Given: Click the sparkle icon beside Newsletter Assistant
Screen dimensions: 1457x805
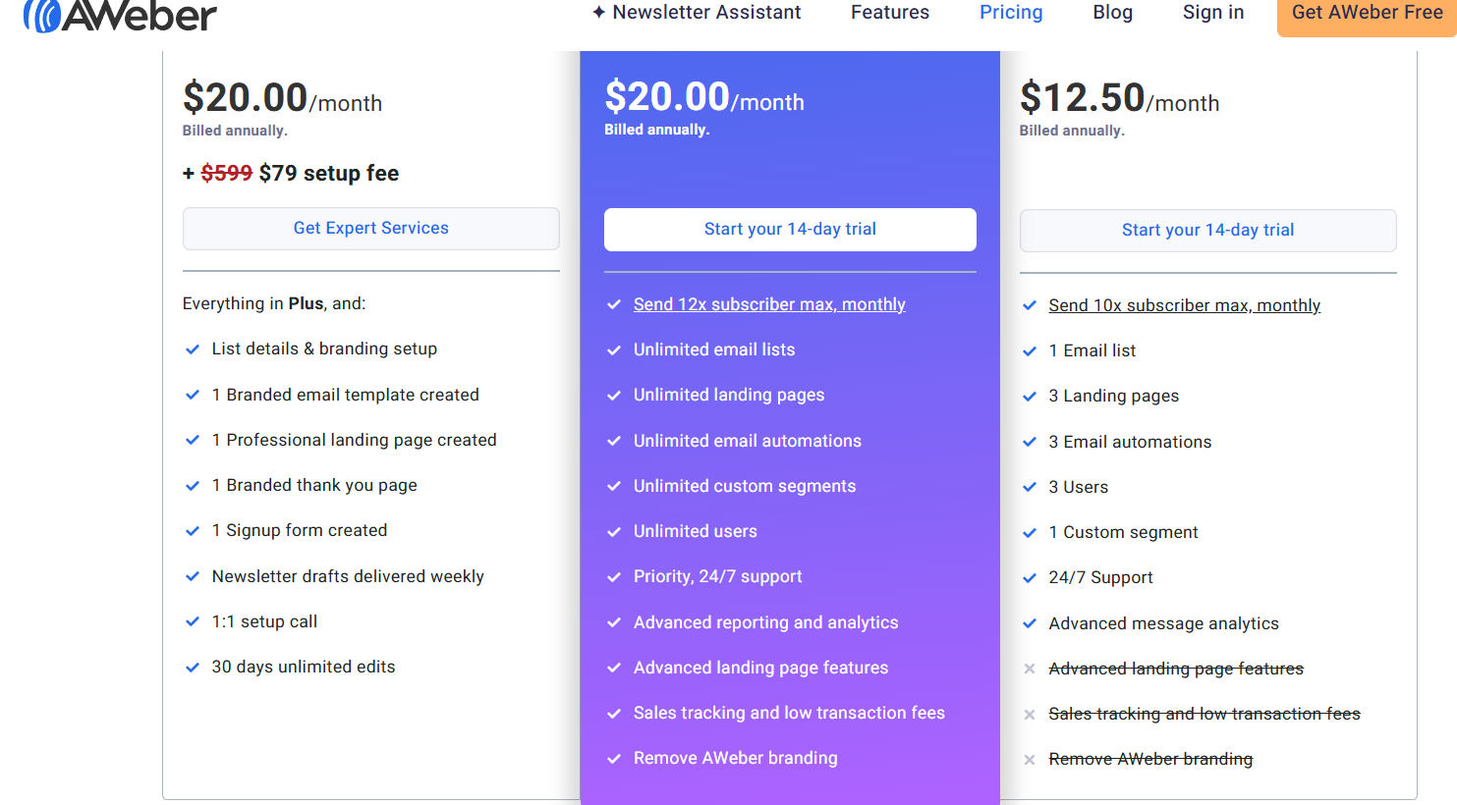Looking at the screenshot, I should point(600,12).
